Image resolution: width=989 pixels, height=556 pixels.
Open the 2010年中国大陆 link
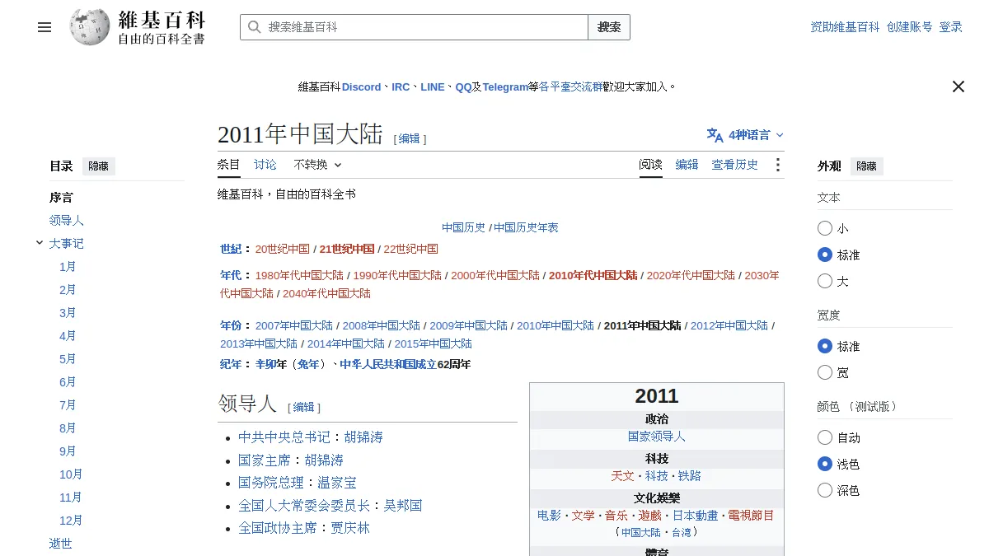click(x=555, y=325)
